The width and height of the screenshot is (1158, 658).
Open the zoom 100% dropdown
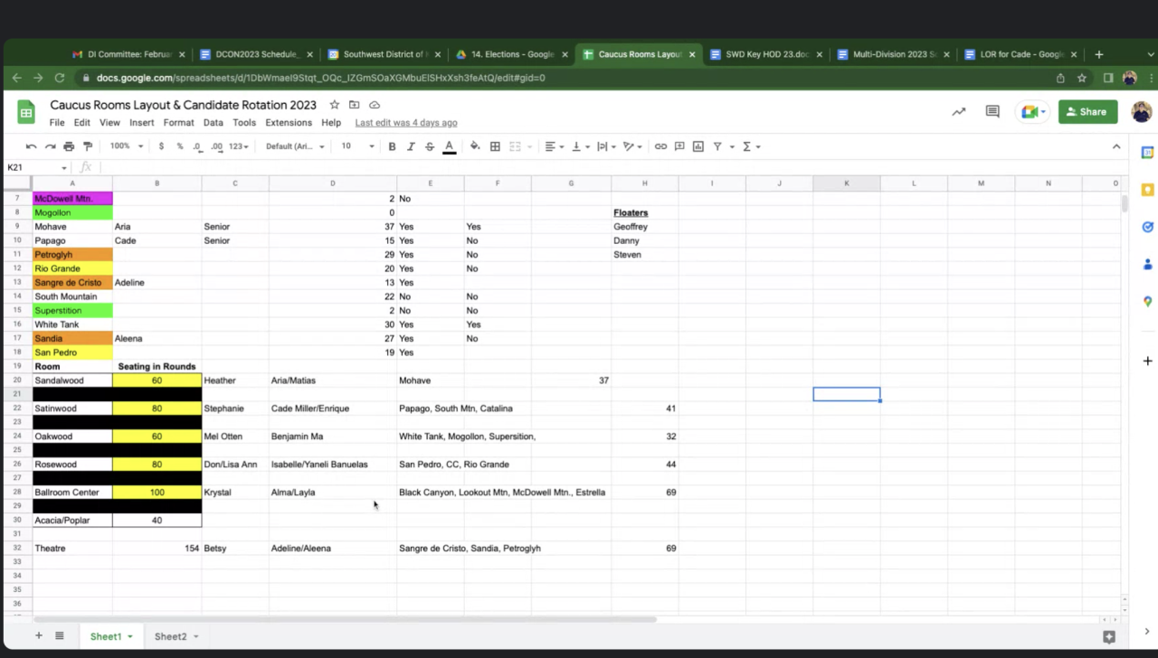point(126,146)
